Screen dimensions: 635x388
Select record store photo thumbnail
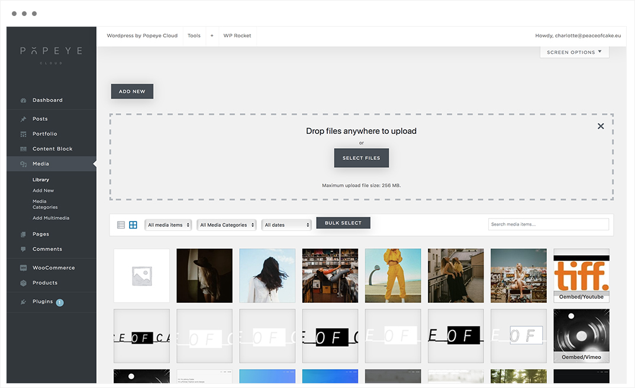330,275
